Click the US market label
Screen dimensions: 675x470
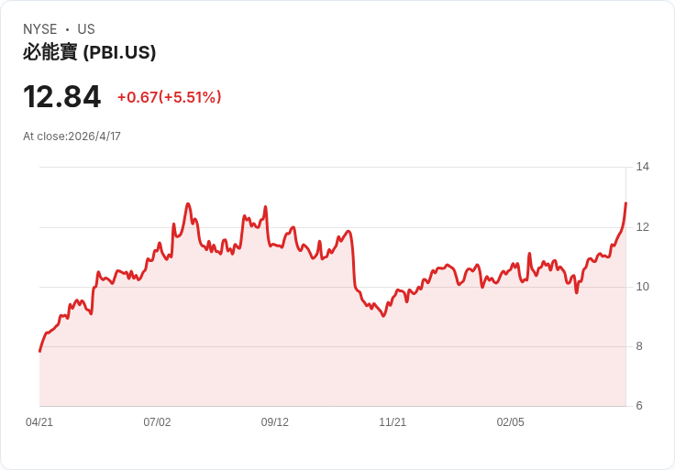(86, 29)
